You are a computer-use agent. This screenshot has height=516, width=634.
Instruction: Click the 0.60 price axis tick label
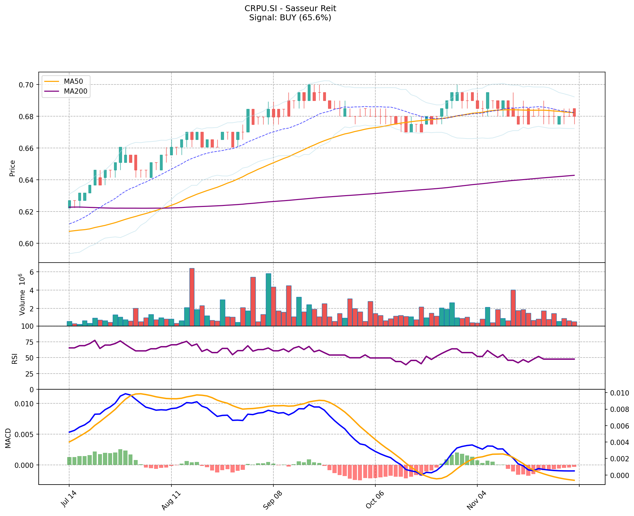click(x=27, y=244)
